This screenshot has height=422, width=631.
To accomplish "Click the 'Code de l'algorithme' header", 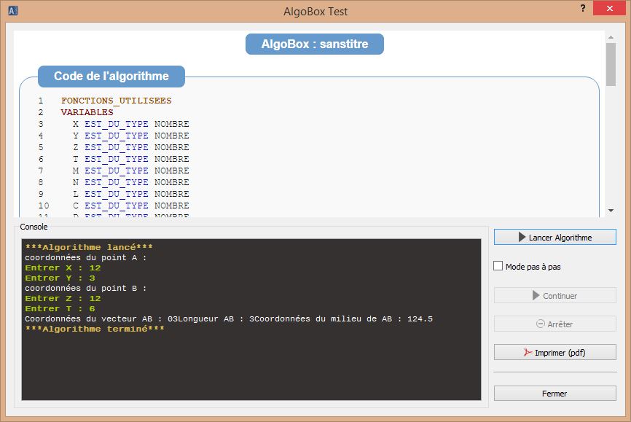I will point(111,76).
